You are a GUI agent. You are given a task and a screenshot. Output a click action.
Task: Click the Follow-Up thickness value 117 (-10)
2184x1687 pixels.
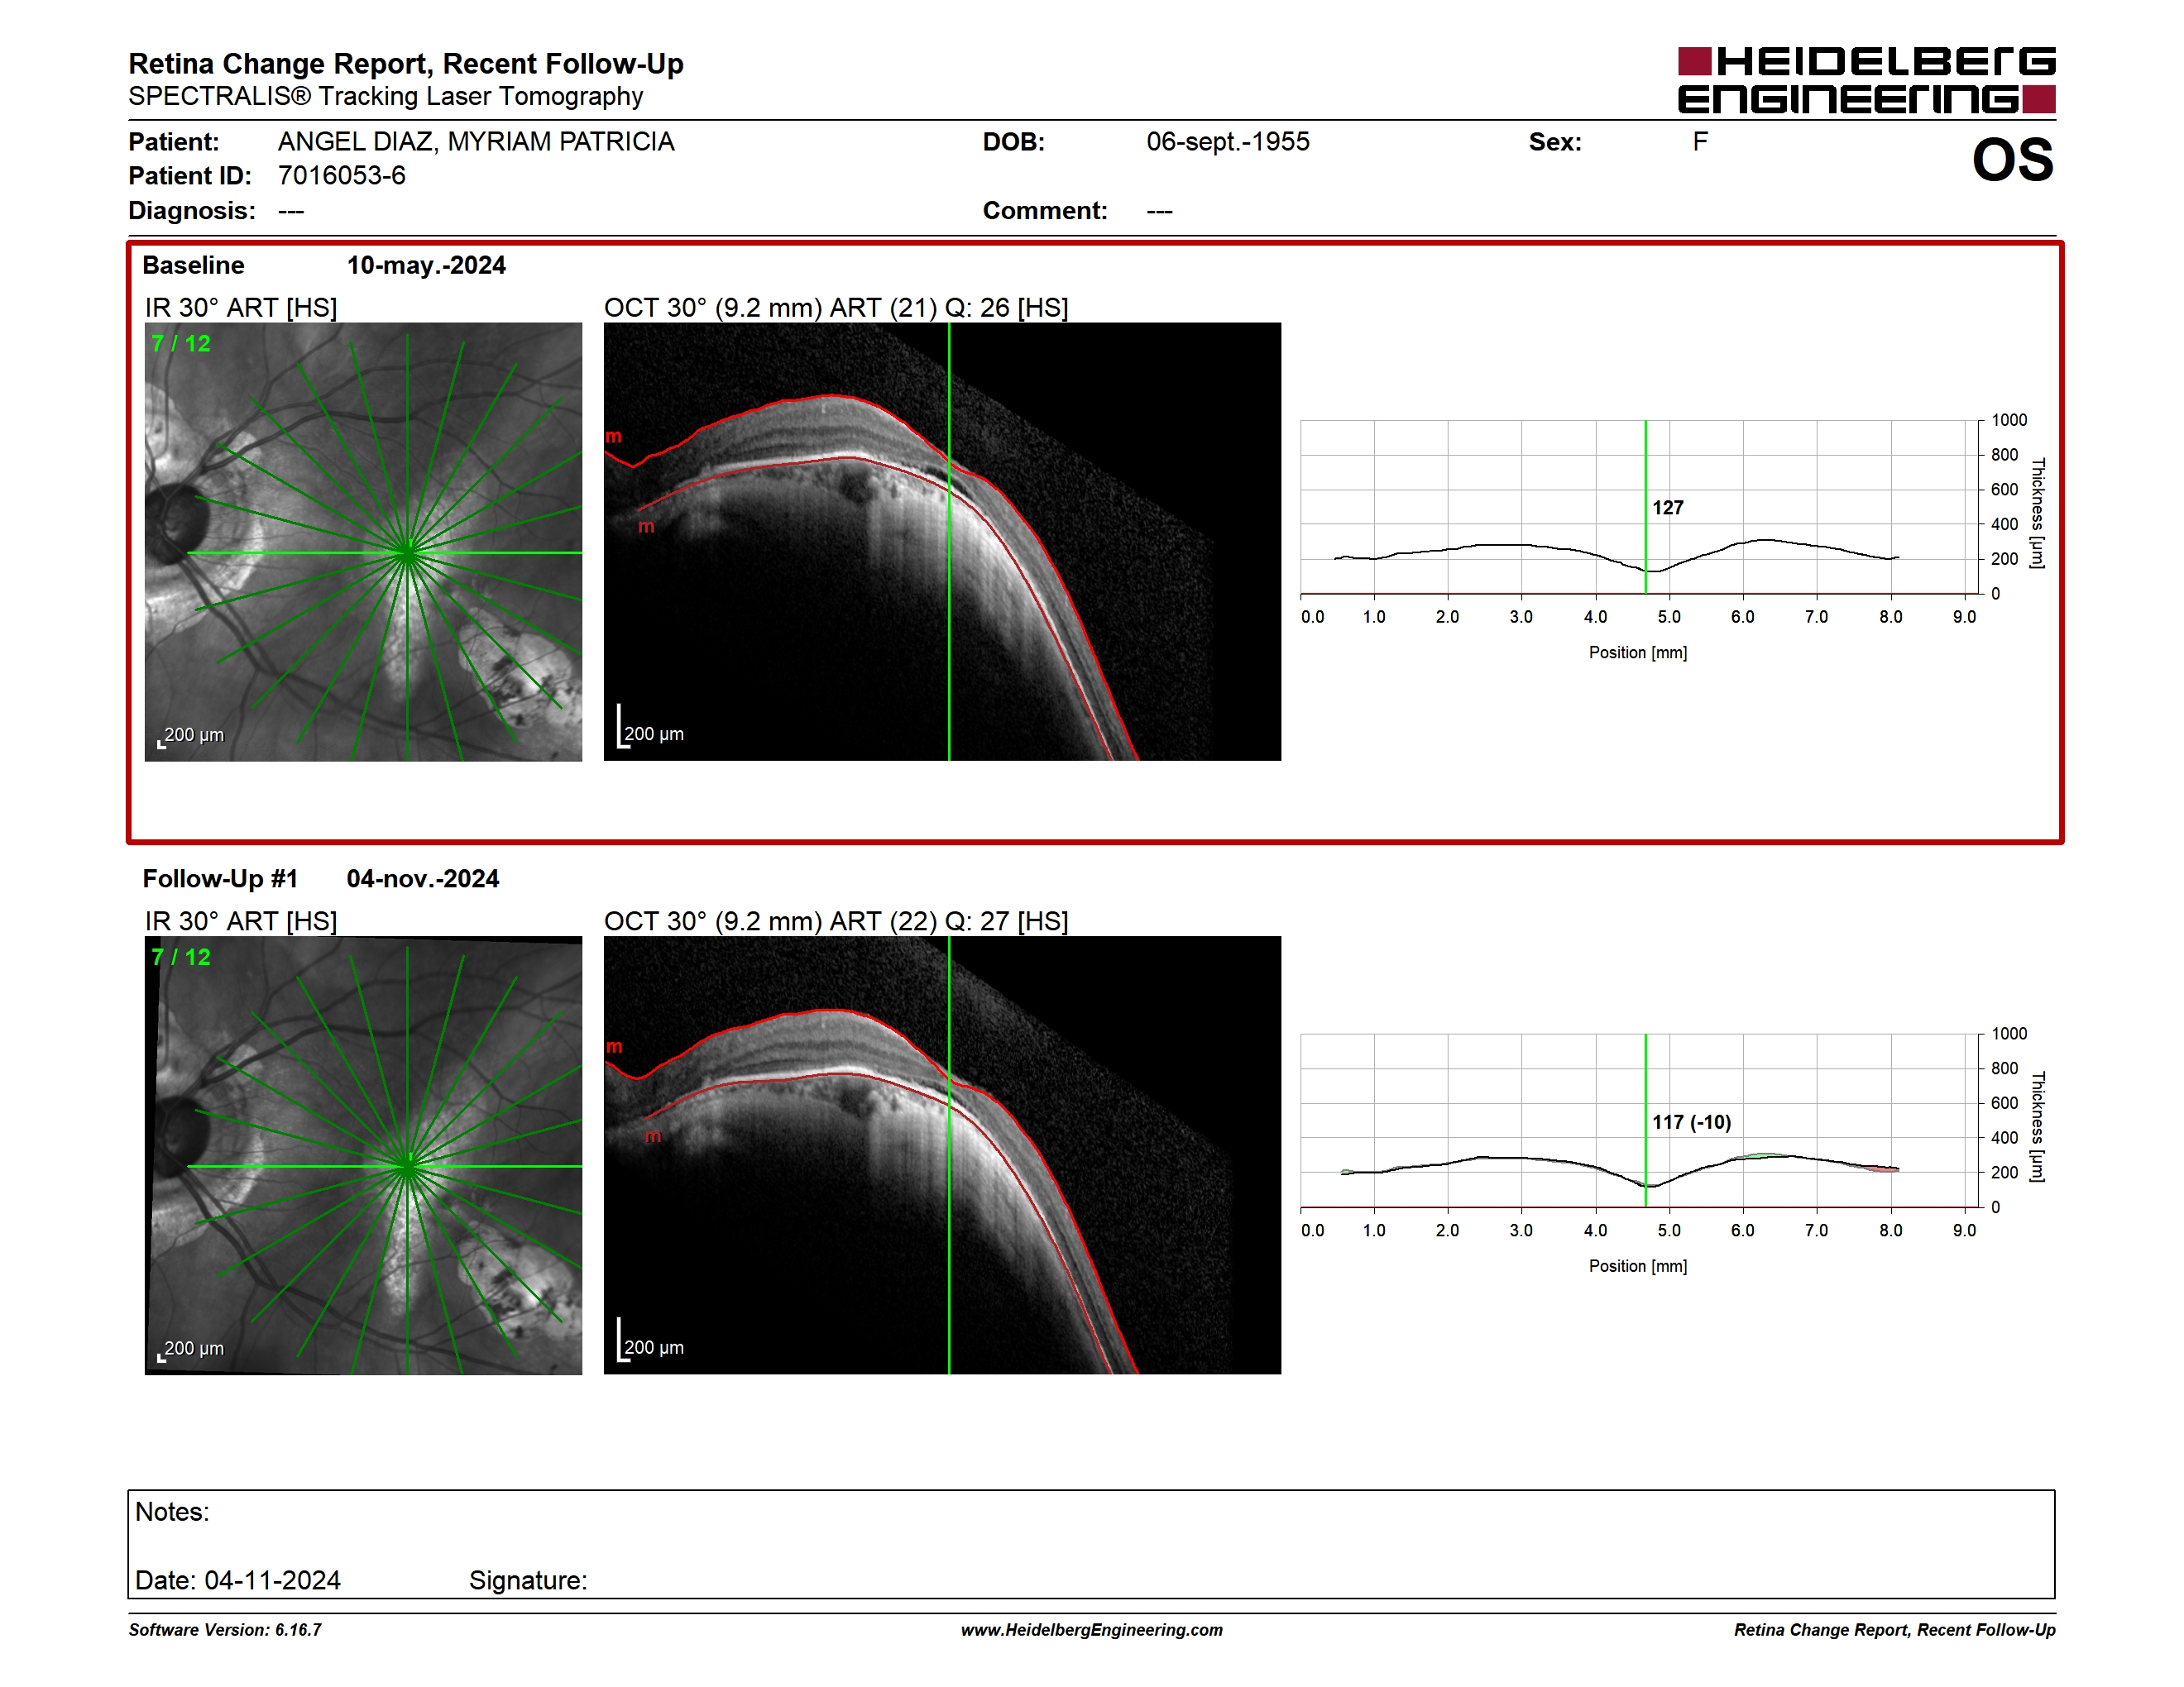(1691, 1122)
